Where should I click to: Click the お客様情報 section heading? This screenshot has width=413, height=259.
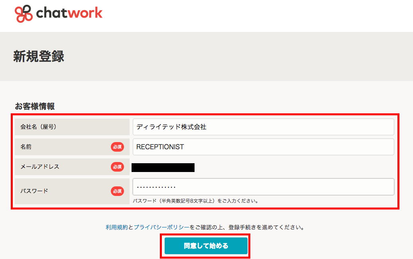[35, 106]
